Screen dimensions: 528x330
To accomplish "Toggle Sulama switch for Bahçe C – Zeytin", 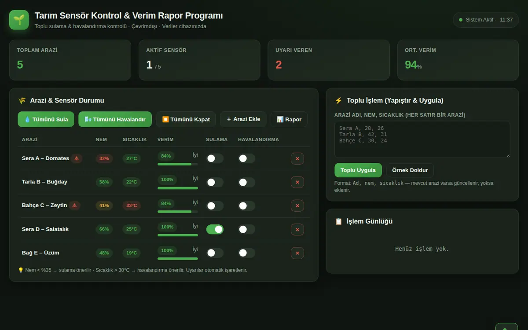I will [215, 205].
